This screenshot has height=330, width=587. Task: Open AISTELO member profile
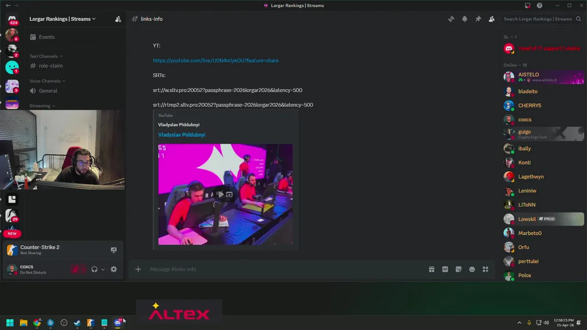[543, 77]
